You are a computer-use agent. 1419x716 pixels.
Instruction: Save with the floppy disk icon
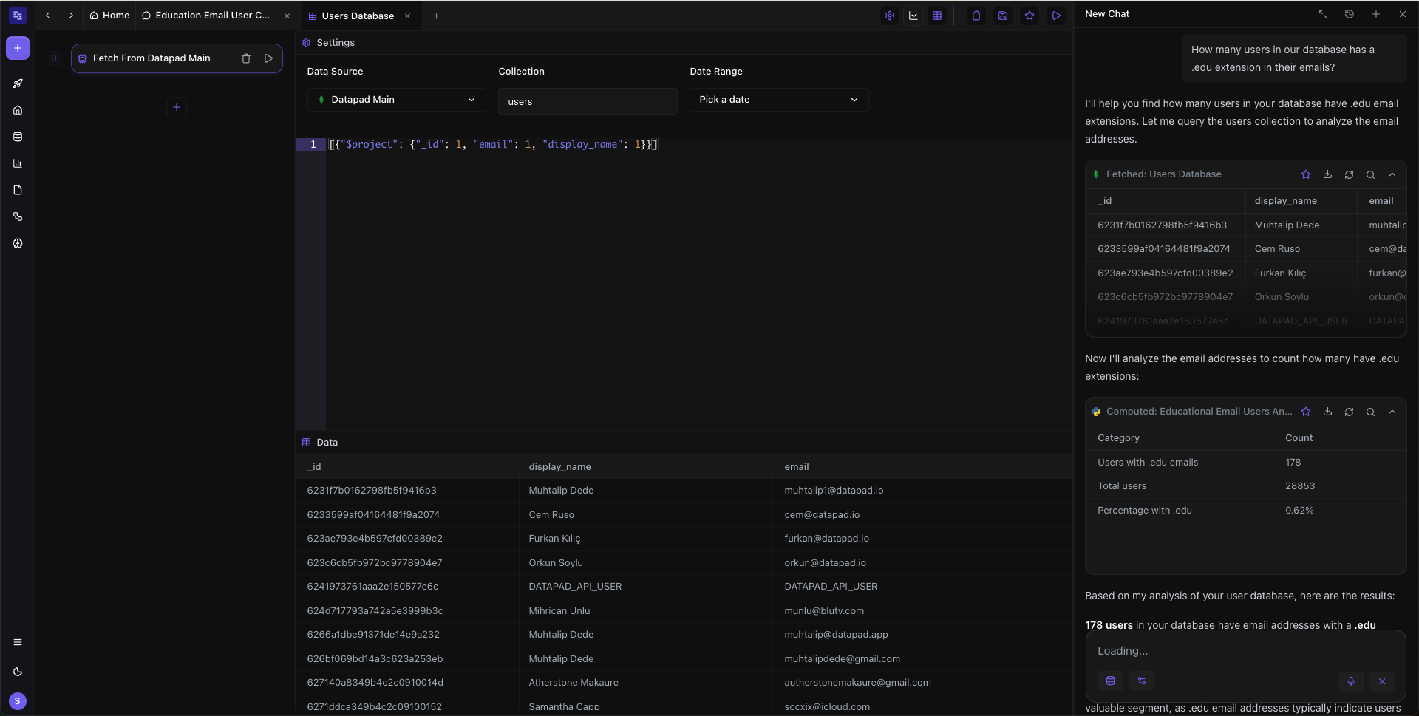coord(1003,16)
